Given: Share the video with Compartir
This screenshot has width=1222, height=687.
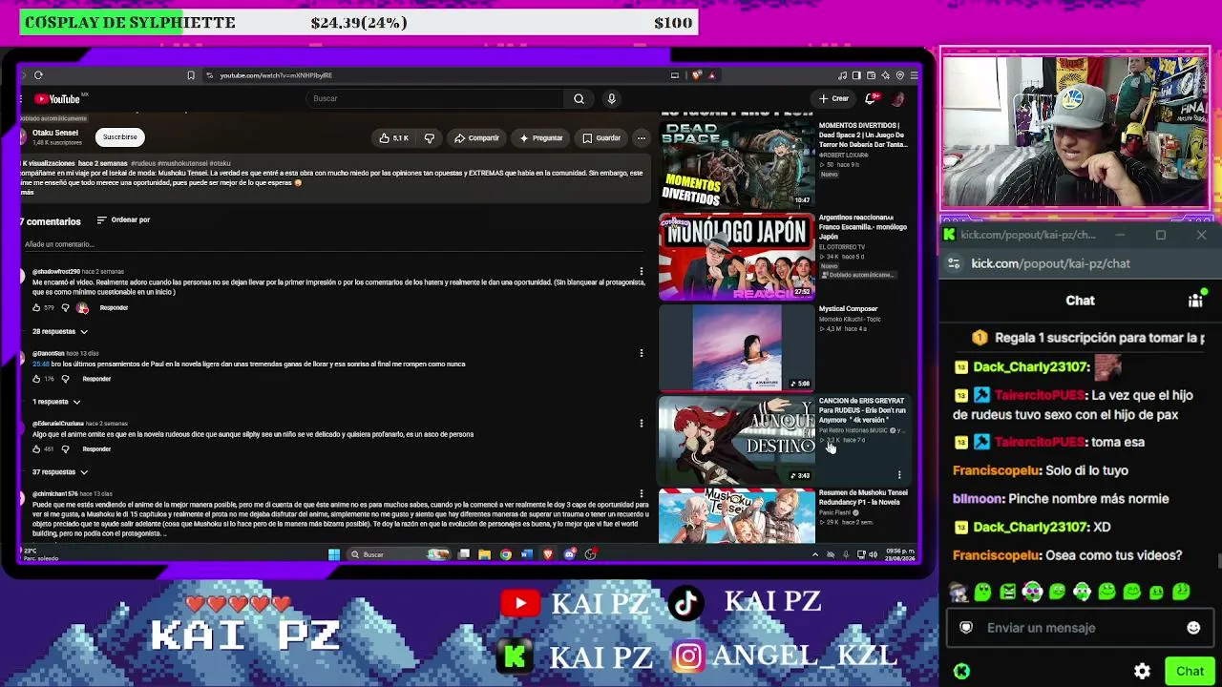Looking at the screenshot, I should coord(476,138).
